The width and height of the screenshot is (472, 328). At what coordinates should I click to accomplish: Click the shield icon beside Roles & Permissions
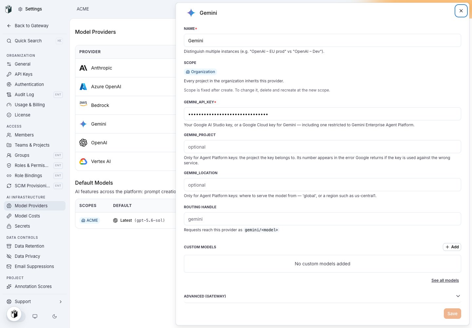point(9,166)
